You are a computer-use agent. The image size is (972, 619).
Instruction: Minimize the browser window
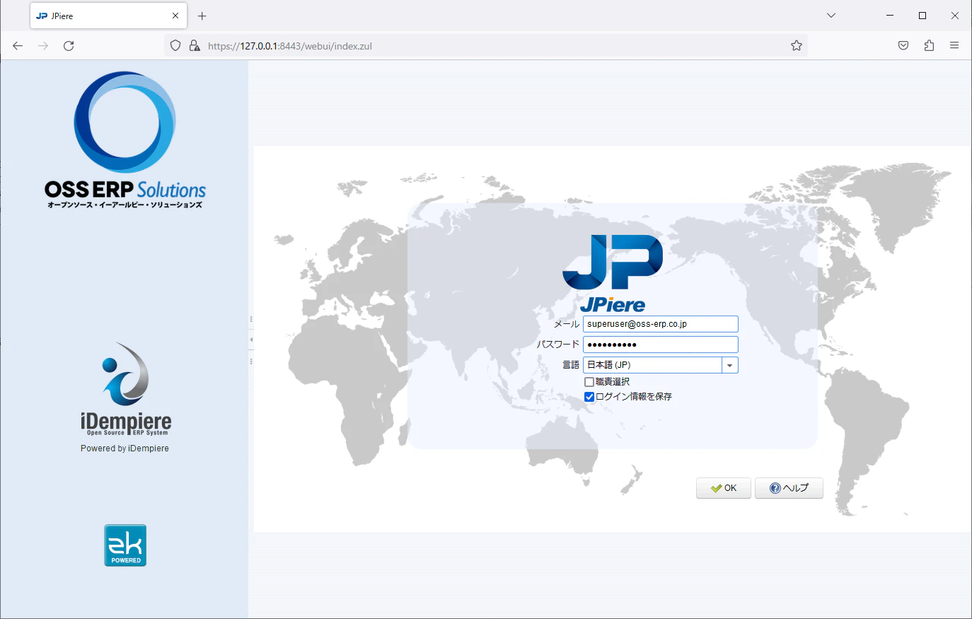click(890, 16)
